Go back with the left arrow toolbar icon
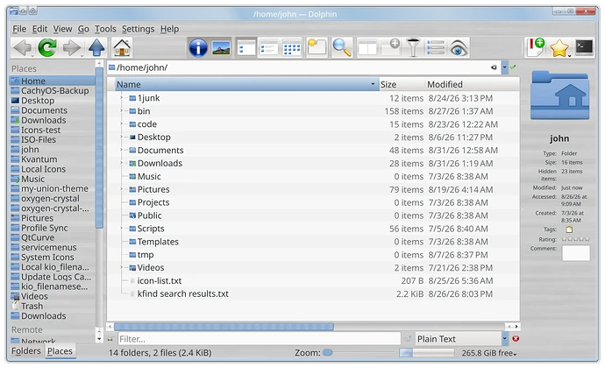 (x=22, y=48)
